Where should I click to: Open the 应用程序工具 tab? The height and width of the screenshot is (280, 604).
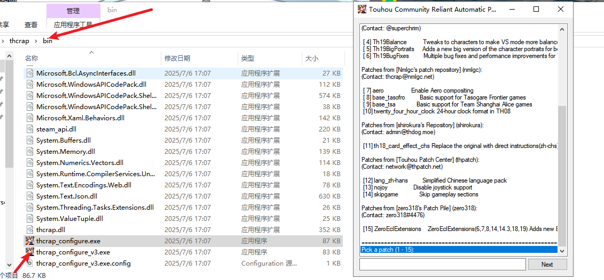click(x=73, y=25)
